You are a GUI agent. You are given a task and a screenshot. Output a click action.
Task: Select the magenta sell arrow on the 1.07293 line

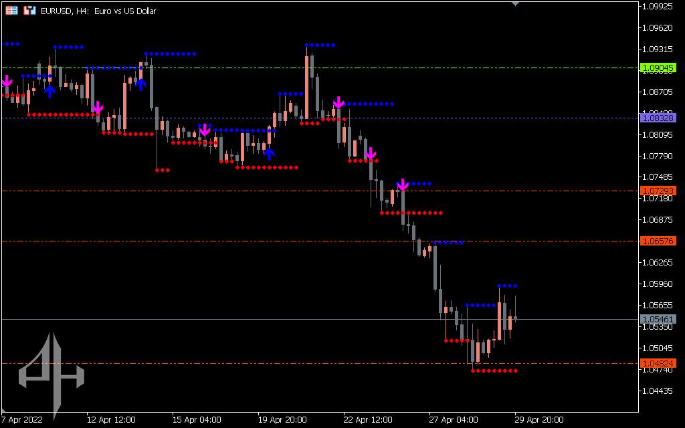402,185
